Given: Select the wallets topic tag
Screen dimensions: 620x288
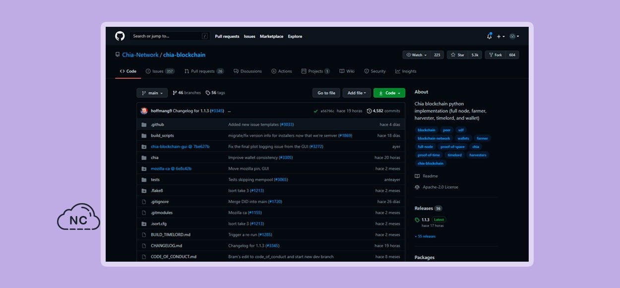Looking at the screenshot, I should coord(463,139).
